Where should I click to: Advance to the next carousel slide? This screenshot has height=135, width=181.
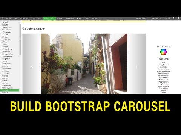[137, 66]
